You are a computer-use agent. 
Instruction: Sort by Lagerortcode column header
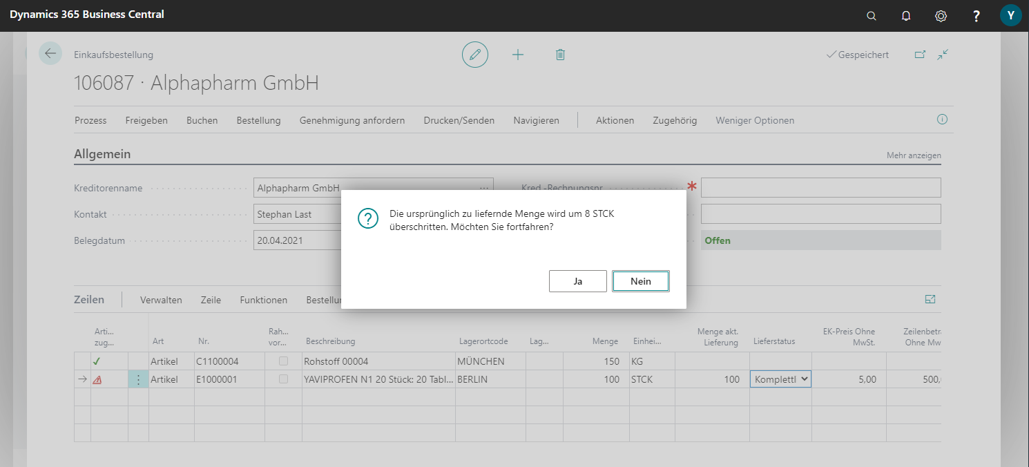tap(484, 341)
